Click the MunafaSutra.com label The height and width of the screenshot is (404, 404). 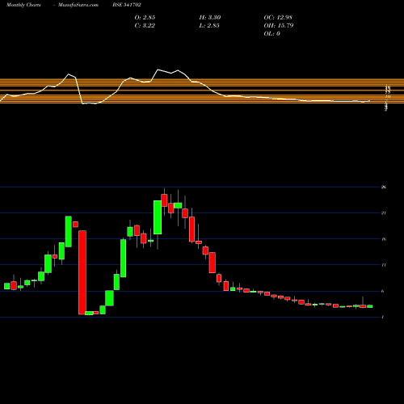click(78, 5)
